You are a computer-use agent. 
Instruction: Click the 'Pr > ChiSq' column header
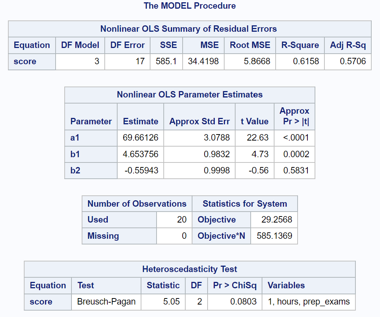point(235,285)
